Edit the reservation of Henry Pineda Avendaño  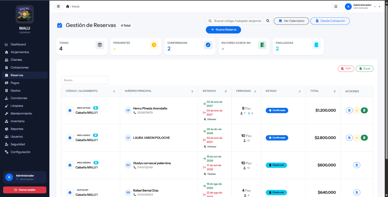[x=357, y=110]
